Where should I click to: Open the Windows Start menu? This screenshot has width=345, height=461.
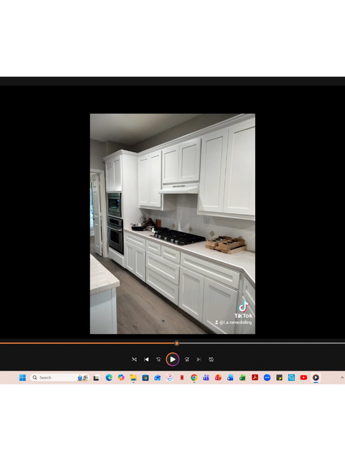(x=22, y=377)
